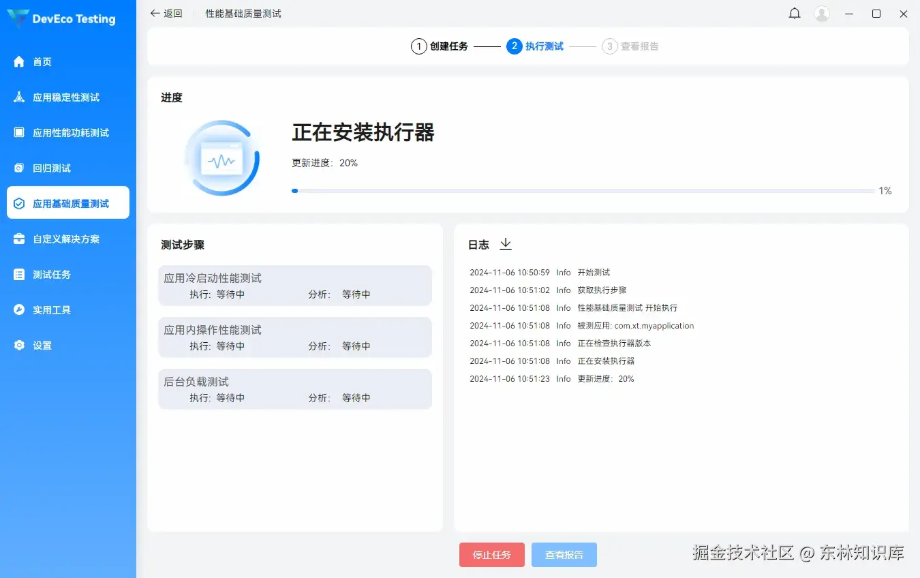This screenshot has height=578, width=920.
Task: Click the 测试步骤 panel heading
Action: click(183, 245)
